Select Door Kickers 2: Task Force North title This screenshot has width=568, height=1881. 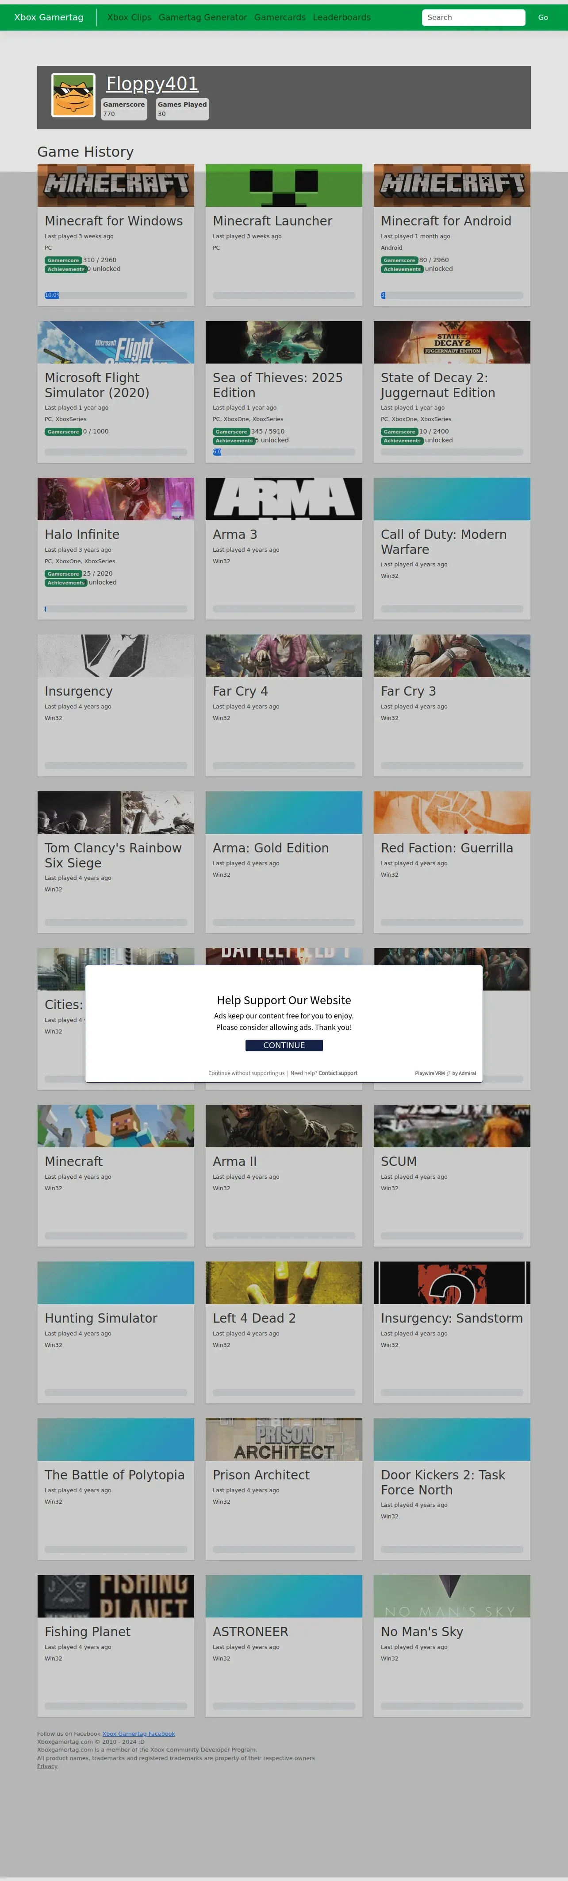click(x=442, y=1482)
